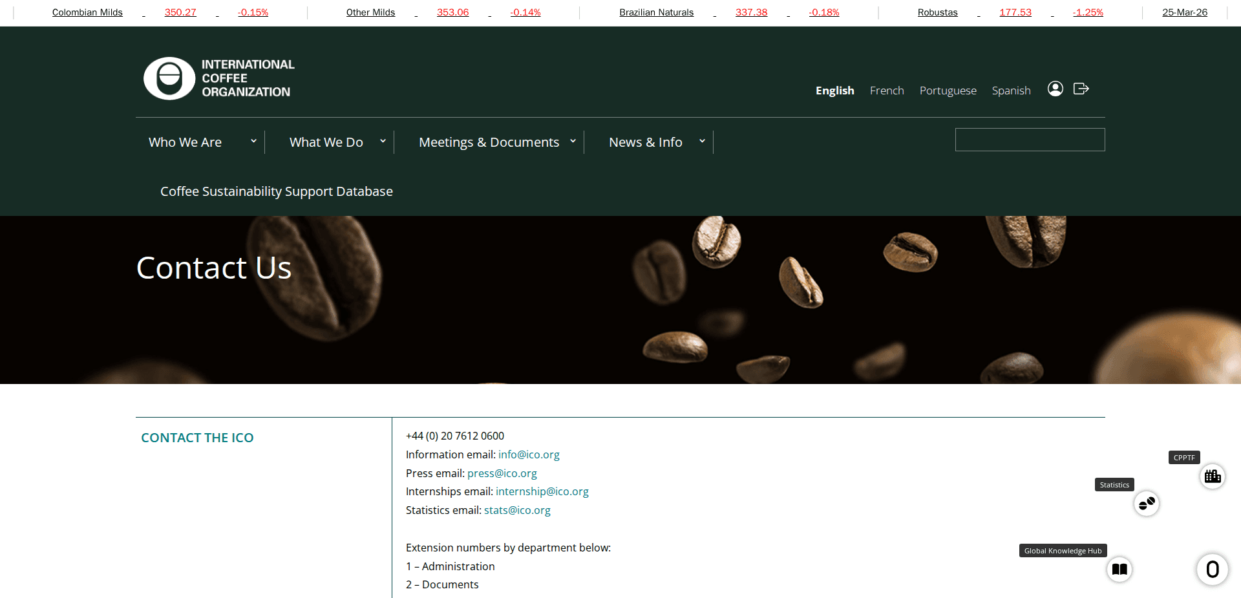Click the Robustas price ticker link
This screenshot has width=1241, height=598.
coord(937,12)
